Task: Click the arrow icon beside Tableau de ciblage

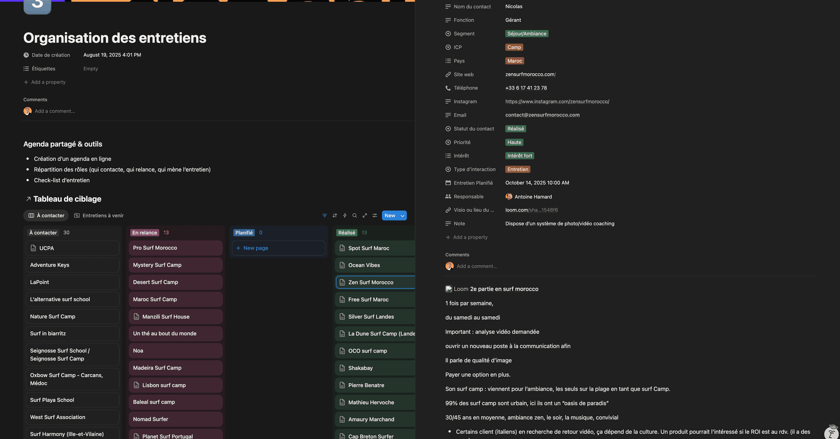Action: 28,199
